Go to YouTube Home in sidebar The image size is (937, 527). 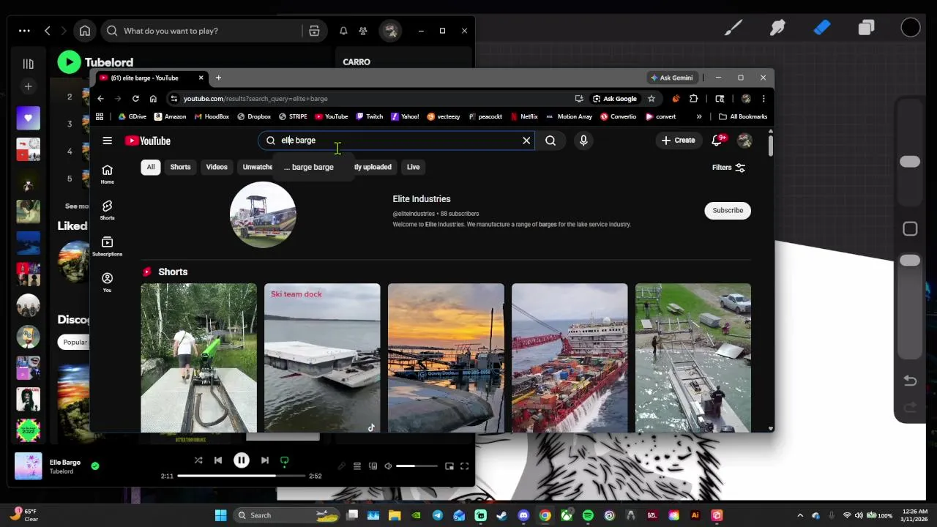107,174
